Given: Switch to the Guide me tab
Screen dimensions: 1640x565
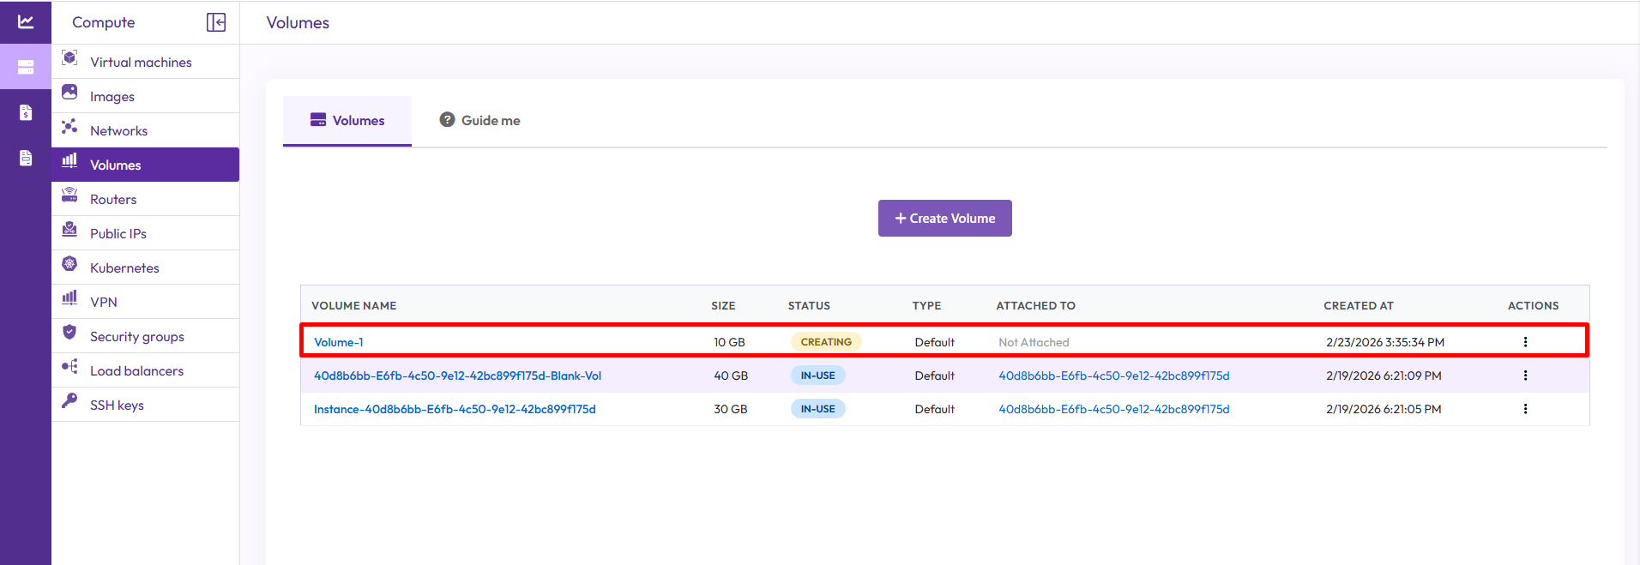Looking at the screenshot, I should (x=480, y=120).
